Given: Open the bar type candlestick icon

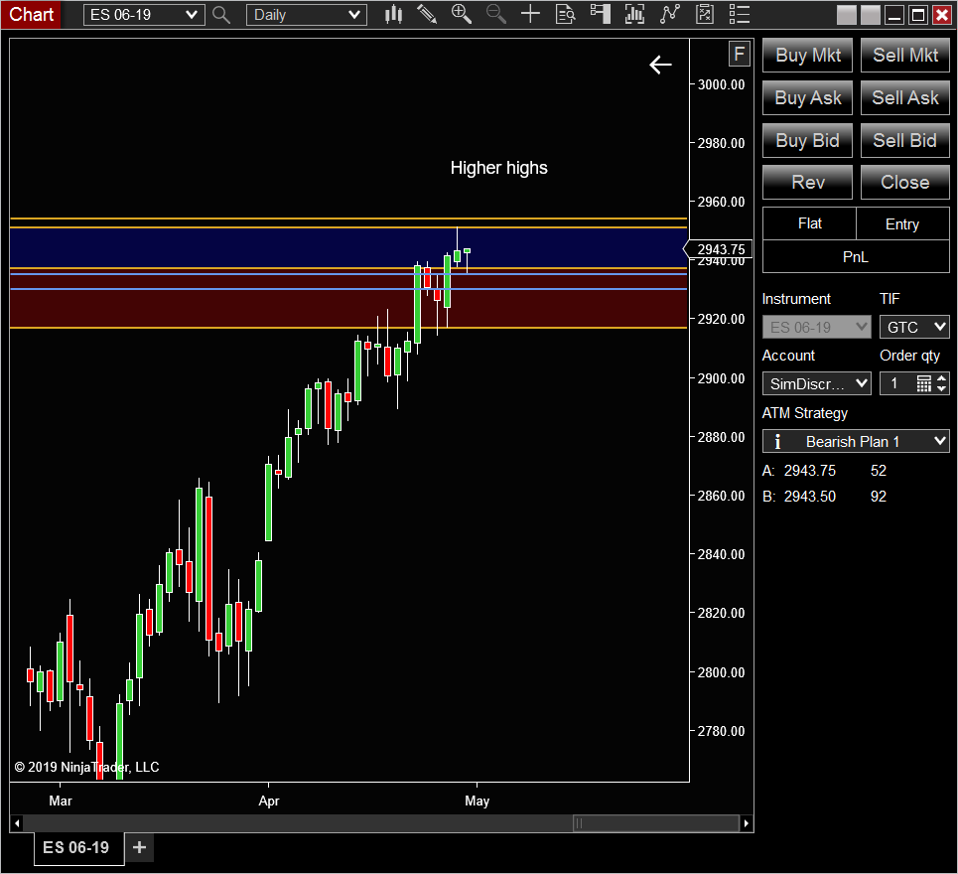Looking at the screenshot, I should (393, 15).
